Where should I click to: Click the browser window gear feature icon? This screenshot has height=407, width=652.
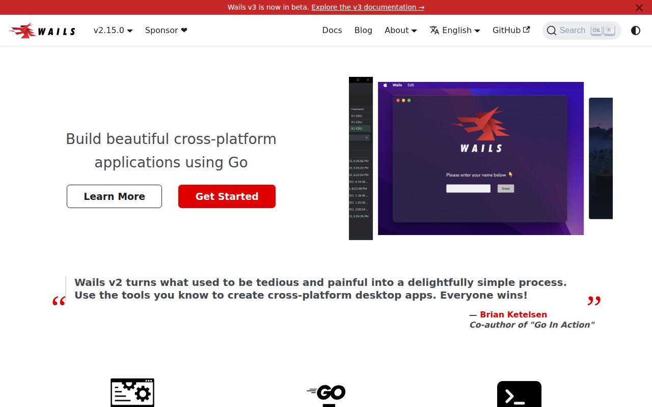pyautogui.click(x=132, y=392)
